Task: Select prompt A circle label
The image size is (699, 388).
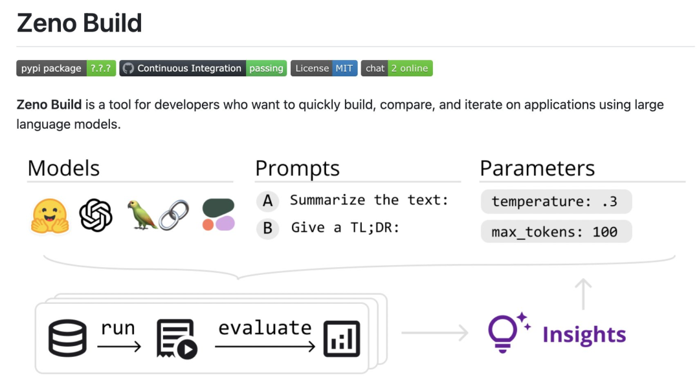Action: (267, 201)
